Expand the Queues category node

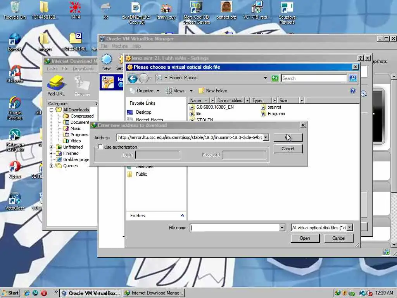(x=51, y=166)
